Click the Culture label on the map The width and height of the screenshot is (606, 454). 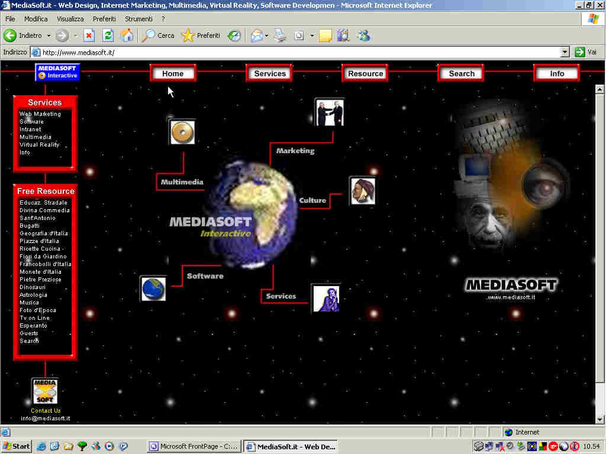[312, 200]
